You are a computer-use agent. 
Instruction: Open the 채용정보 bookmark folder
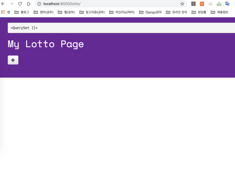[220, 12]
